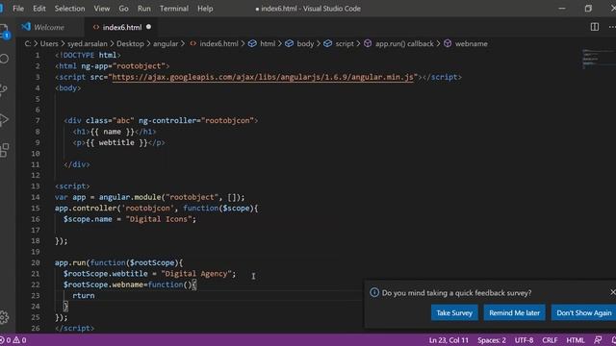This screenshot has width=616, height=346.
Task: Place cursor on the 'rturn' text
Action: (x=84, y=295)
